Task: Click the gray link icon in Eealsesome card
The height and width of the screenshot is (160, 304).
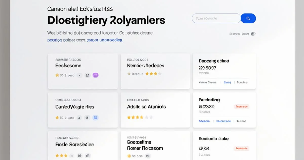Action: click(87, 75)
